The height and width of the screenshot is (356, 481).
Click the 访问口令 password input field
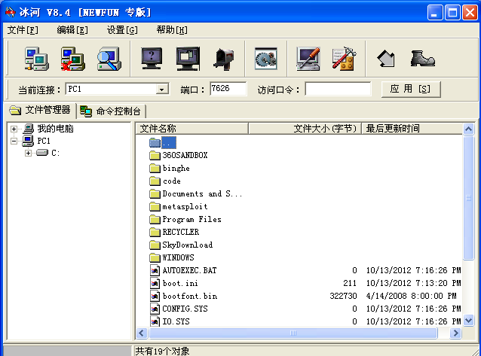tap(338, 89)
